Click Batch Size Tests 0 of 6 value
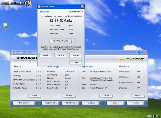The height and width of the screenshot is (118, 161). (x=38, y=88)
